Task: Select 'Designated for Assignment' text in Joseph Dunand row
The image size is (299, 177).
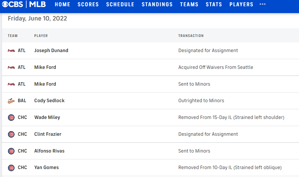Action: coord(208,51)
